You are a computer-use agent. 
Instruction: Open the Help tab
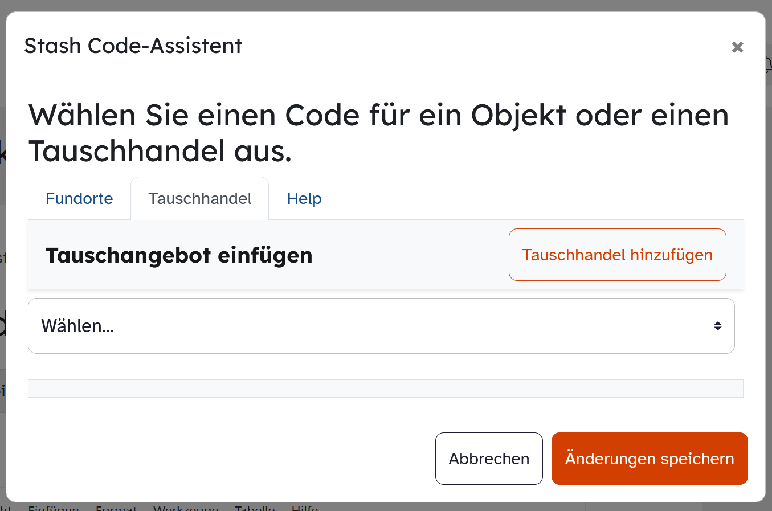pos(304,198)
